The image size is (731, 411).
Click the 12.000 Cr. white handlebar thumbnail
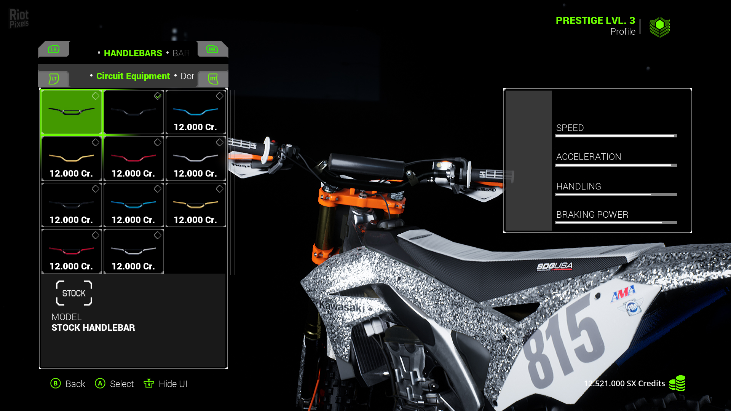pos(196,158)
